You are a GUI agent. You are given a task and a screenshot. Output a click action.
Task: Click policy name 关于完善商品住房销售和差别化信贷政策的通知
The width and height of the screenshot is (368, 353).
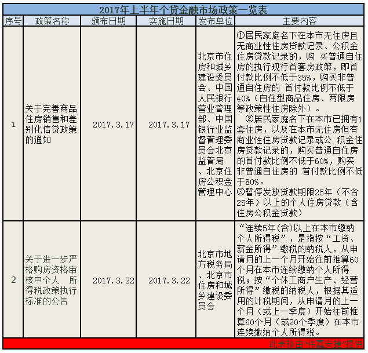point(52,124)
